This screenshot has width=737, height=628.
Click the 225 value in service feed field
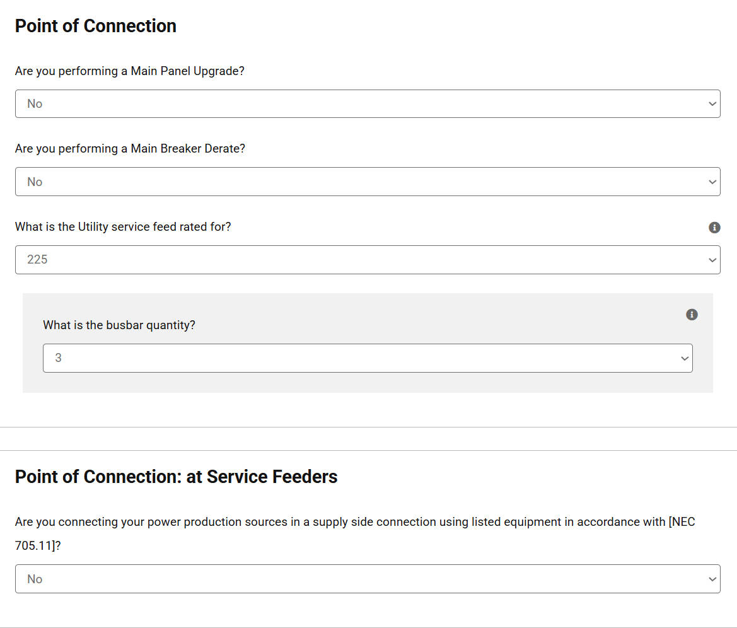pos(37,260)
